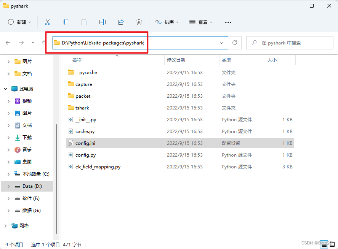Sort by 大小 column header
Viewport: 338px width, 249px height.
(x=280, y=60)
